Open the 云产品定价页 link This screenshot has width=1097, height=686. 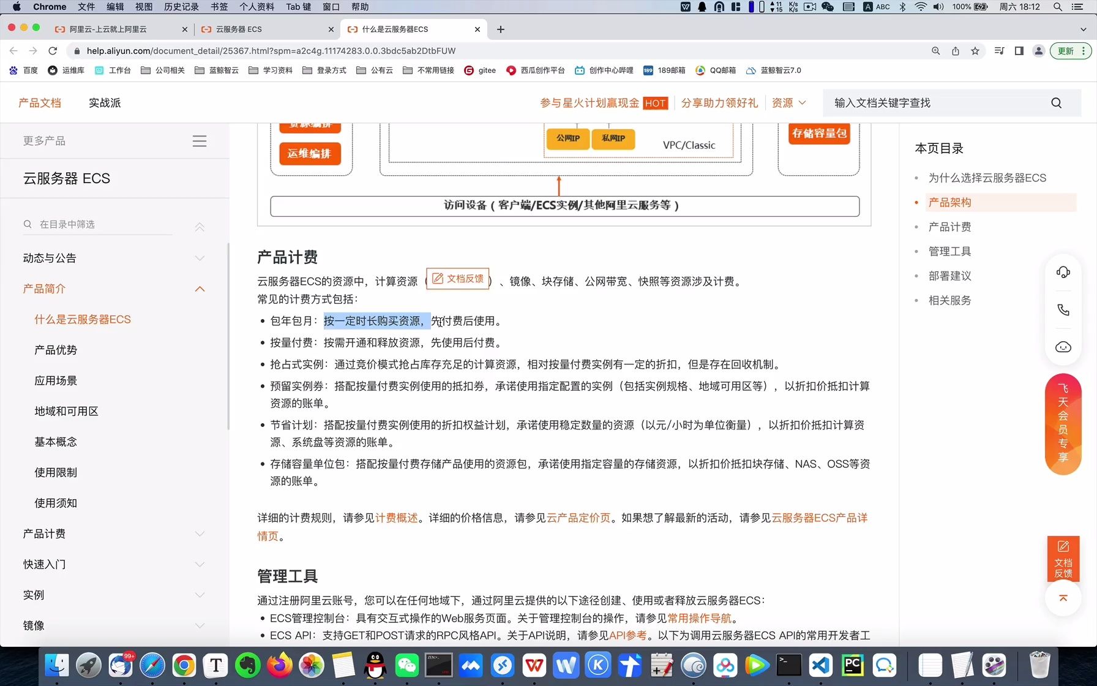coord(578,518)
